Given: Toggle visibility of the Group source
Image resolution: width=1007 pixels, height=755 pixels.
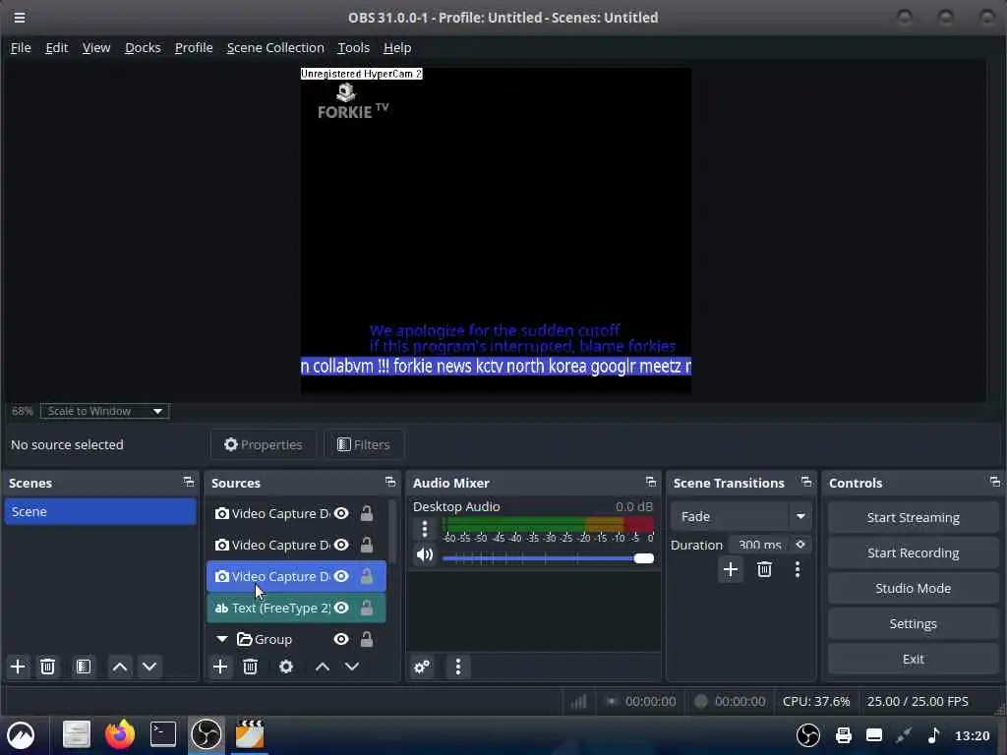Looking at the screenshot, I should tap(341, 639).
